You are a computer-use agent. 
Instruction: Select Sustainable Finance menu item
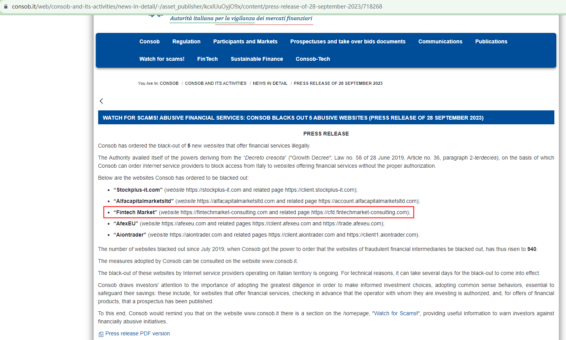tap(257, 59)
